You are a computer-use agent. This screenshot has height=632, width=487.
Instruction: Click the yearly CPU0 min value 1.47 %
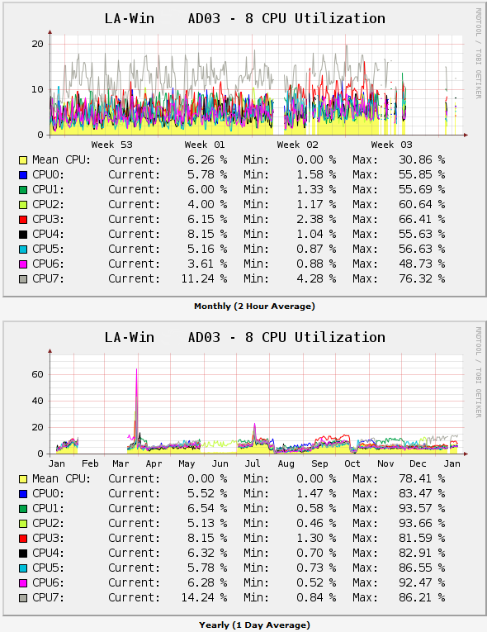click(x=316, y=494)
